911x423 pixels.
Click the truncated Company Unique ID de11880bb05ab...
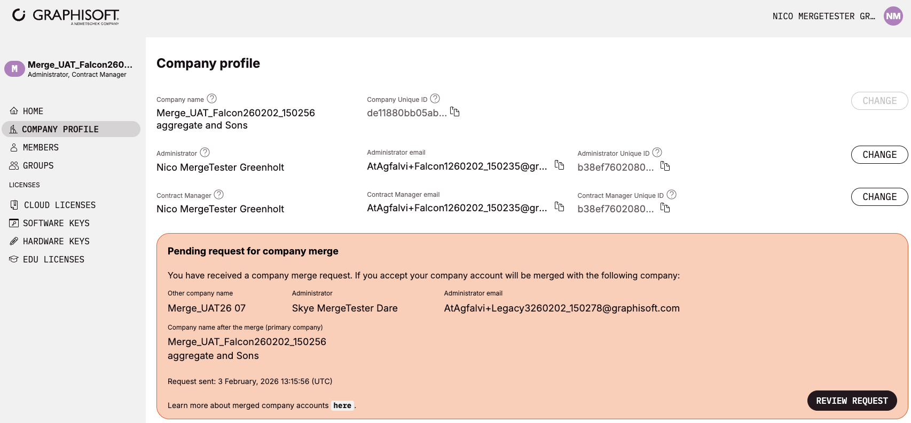pos(407,113)
